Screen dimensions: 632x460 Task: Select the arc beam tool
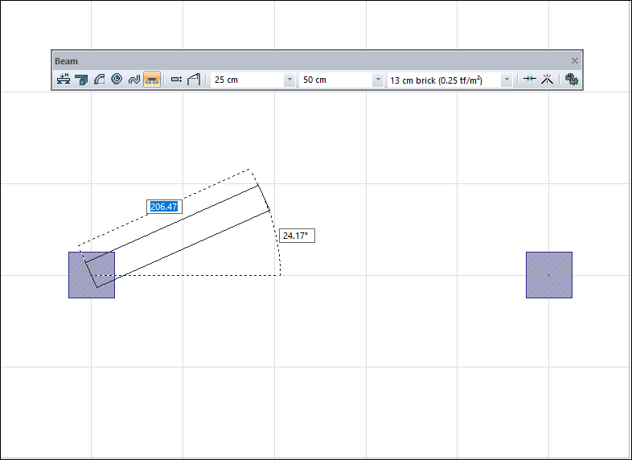coord(99,80)
